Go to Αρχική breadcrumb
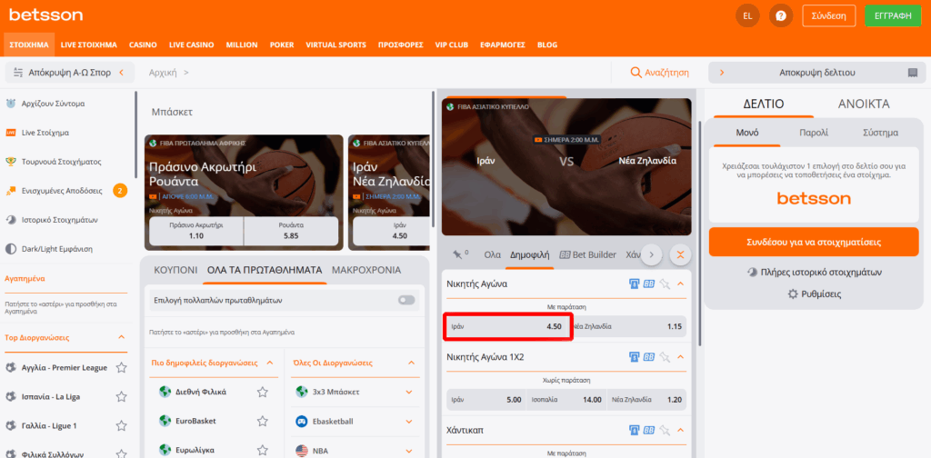This screenshot has height=458, width=931. [x=164, y=73]
